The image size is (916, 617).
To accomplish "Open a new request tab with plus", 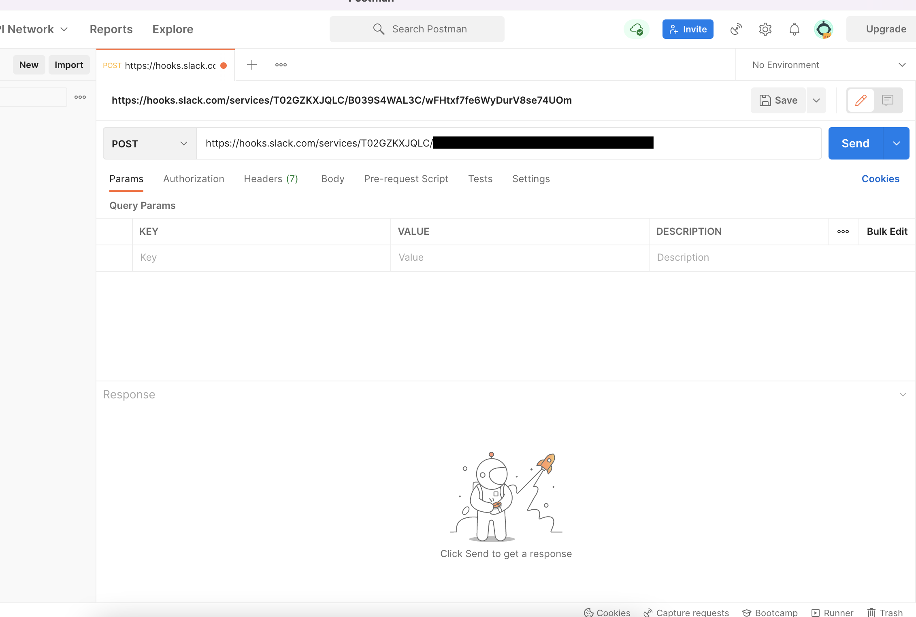I will coord(252,65).
